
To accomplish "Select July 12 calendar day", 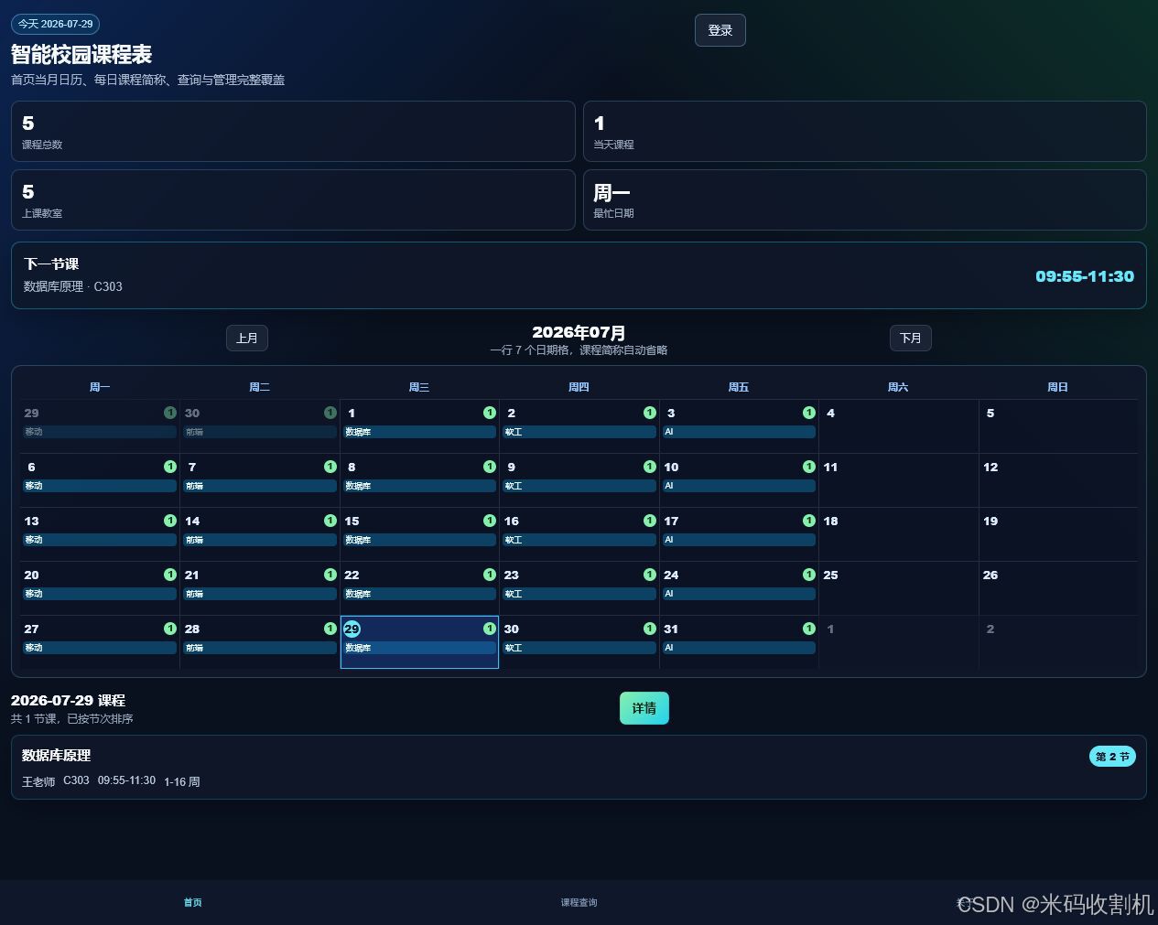I will [x=1058, y=480].
